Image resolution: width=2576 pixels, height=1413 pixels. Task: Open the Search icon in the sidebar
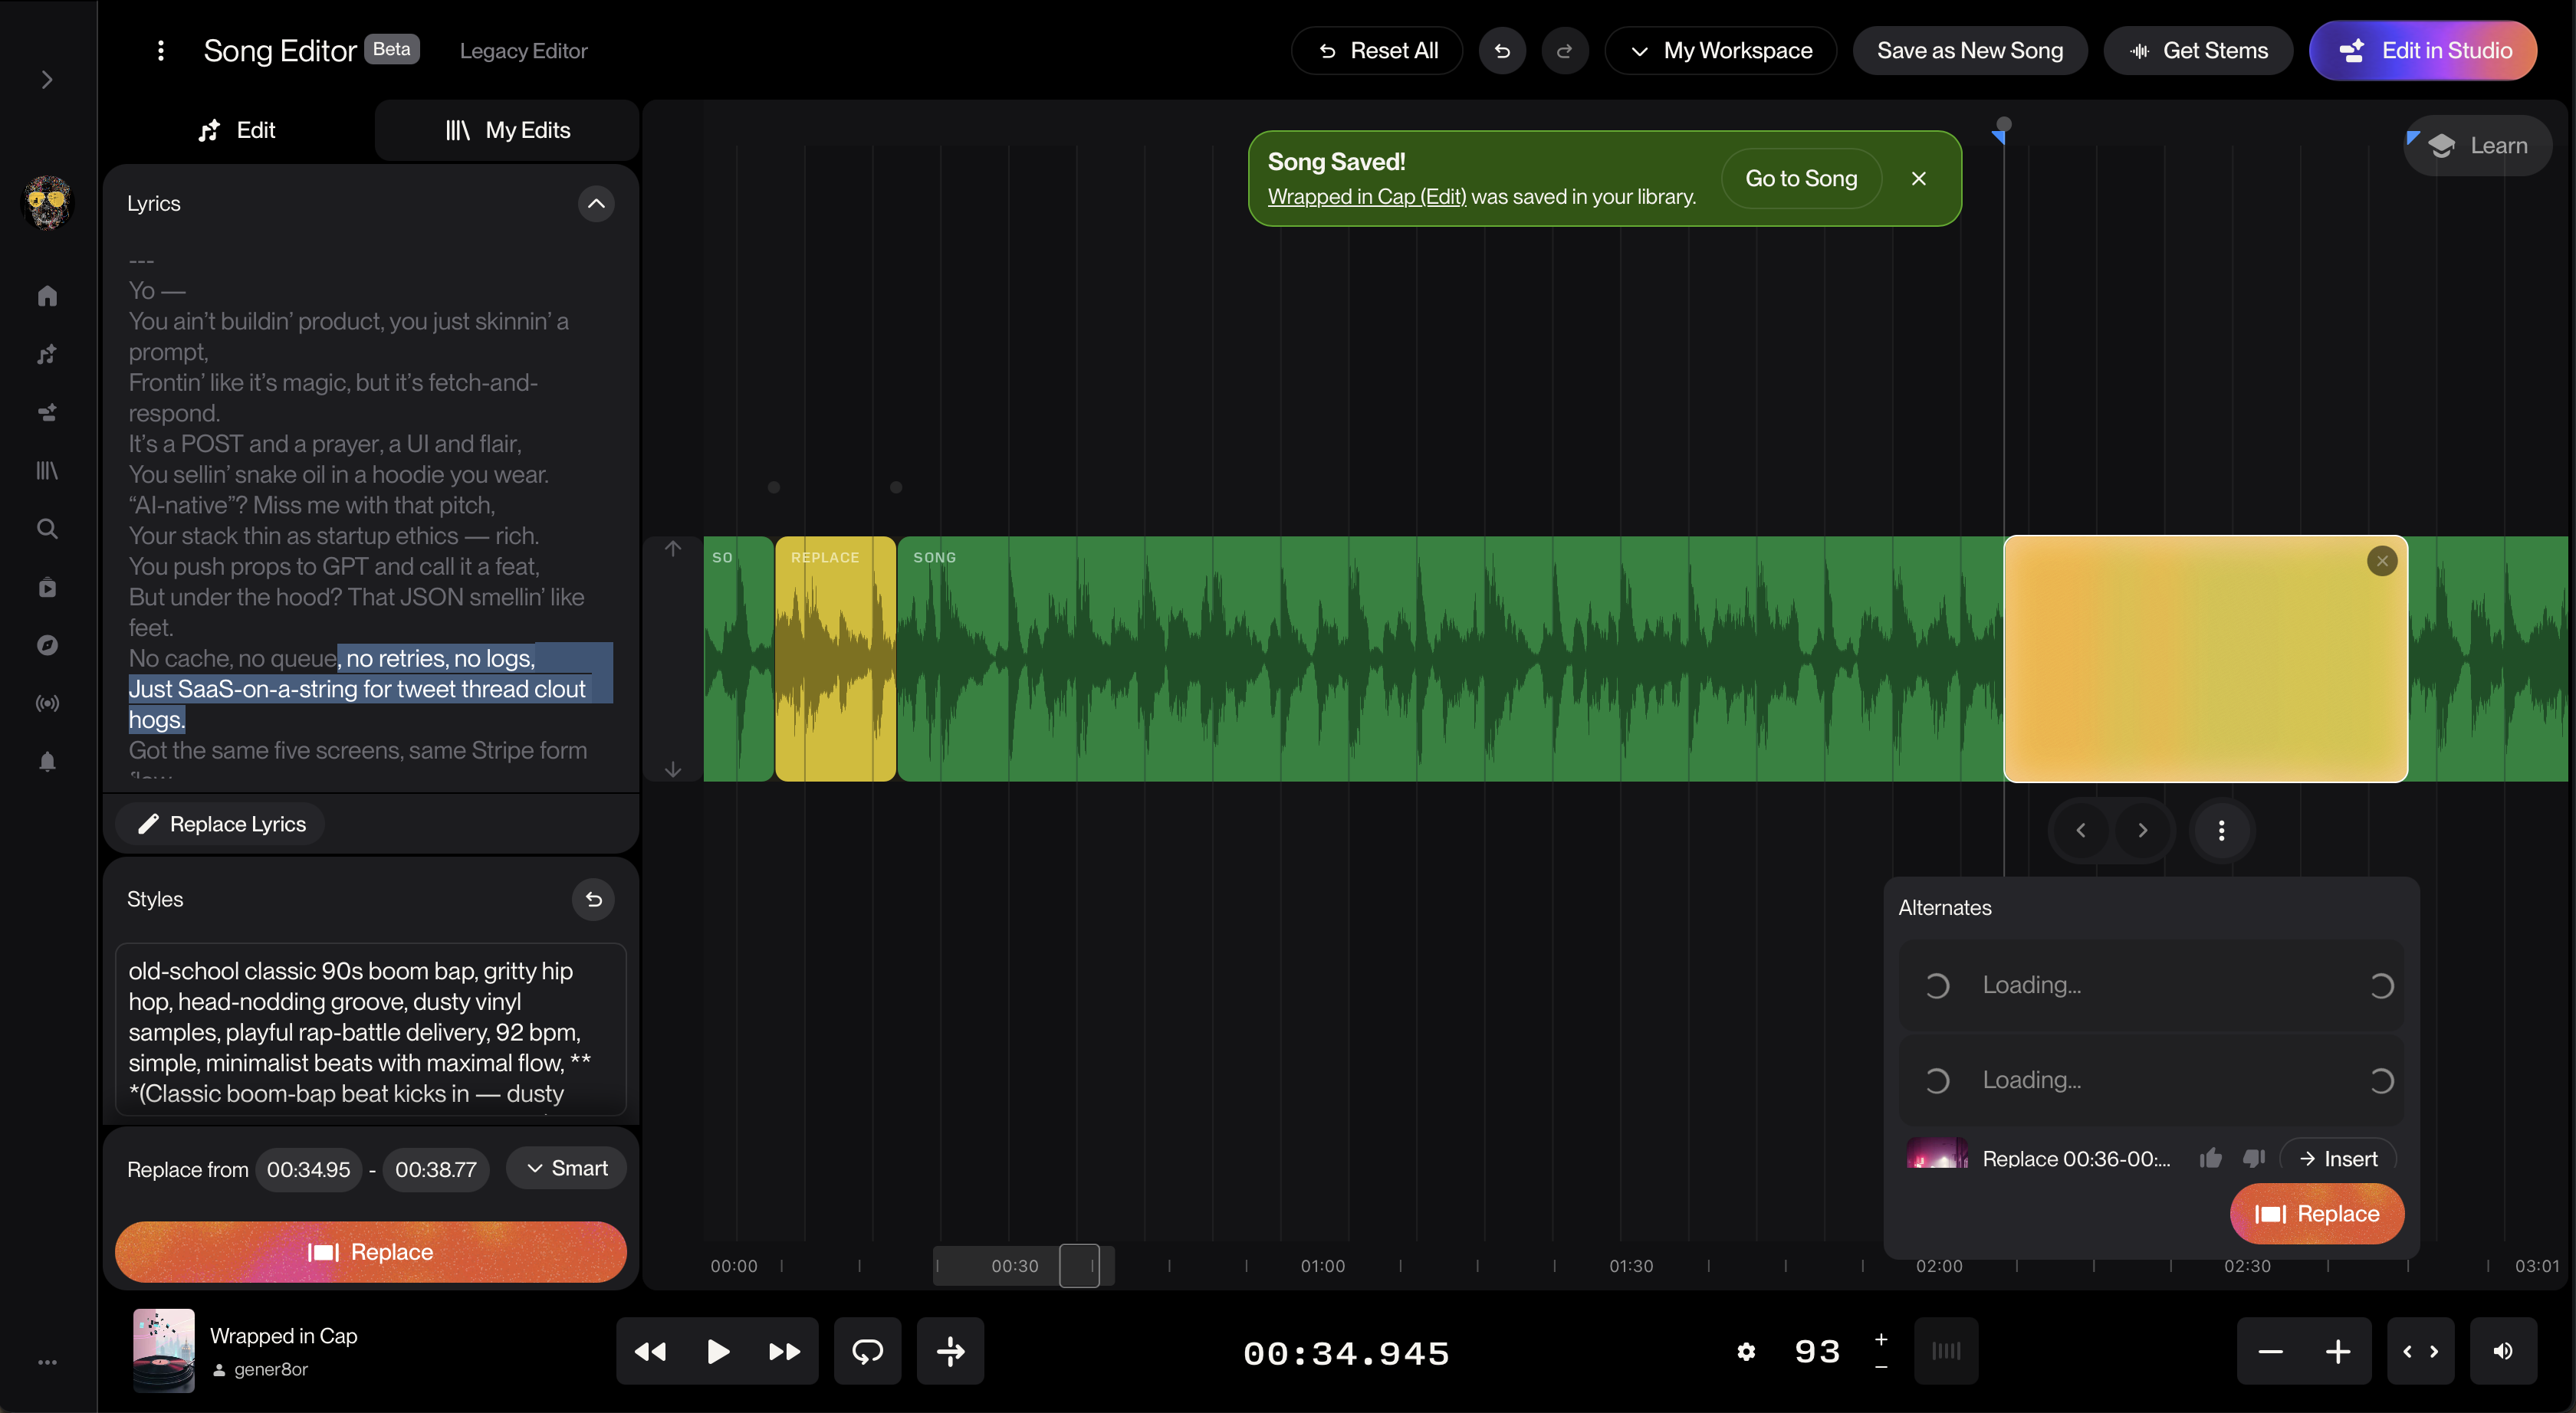(47, 529)
